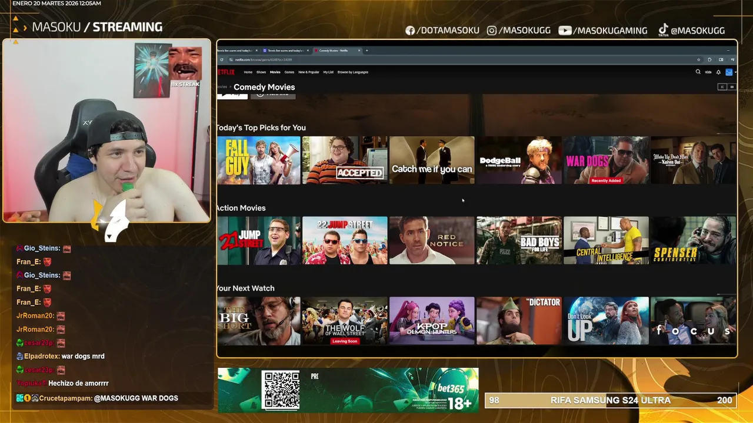Click the Instagram icon in stream overlay
Screen dimensions: 753x423
[492, 31]
